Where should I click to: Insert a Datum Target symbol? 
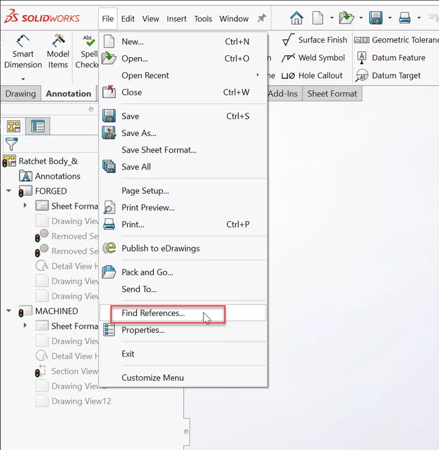click(388, 76)
